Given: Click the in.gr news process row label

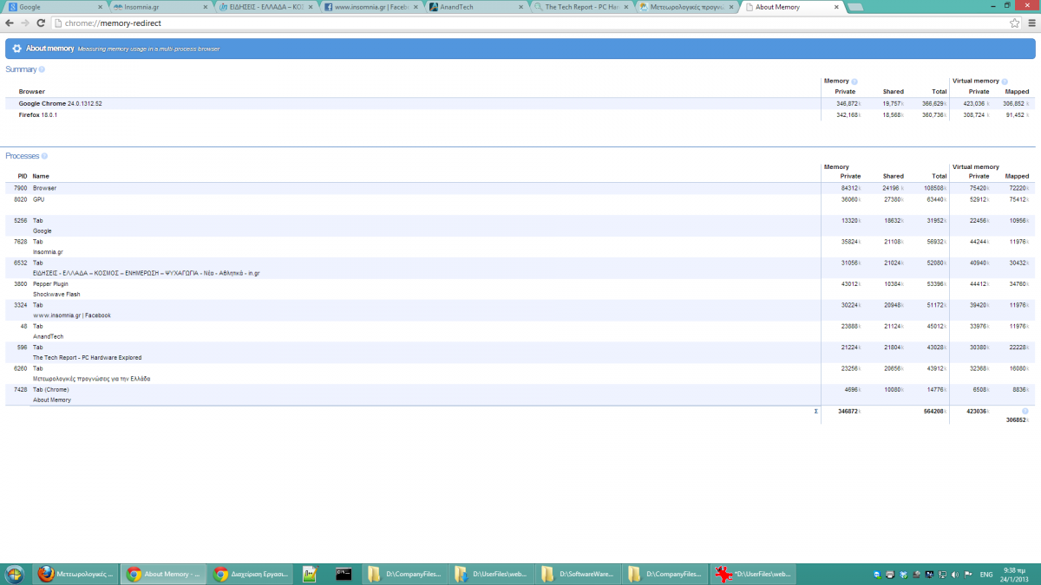Looking at the screenshot, I should pyautogui.click(x=146, y=273).
